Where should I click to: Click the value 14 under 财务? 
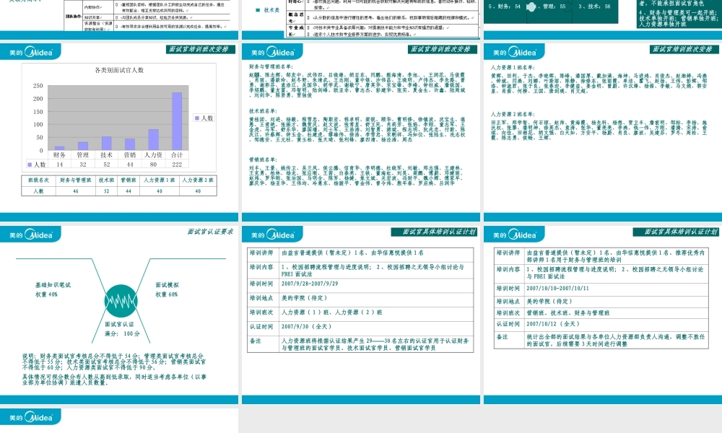click(60, 165)
